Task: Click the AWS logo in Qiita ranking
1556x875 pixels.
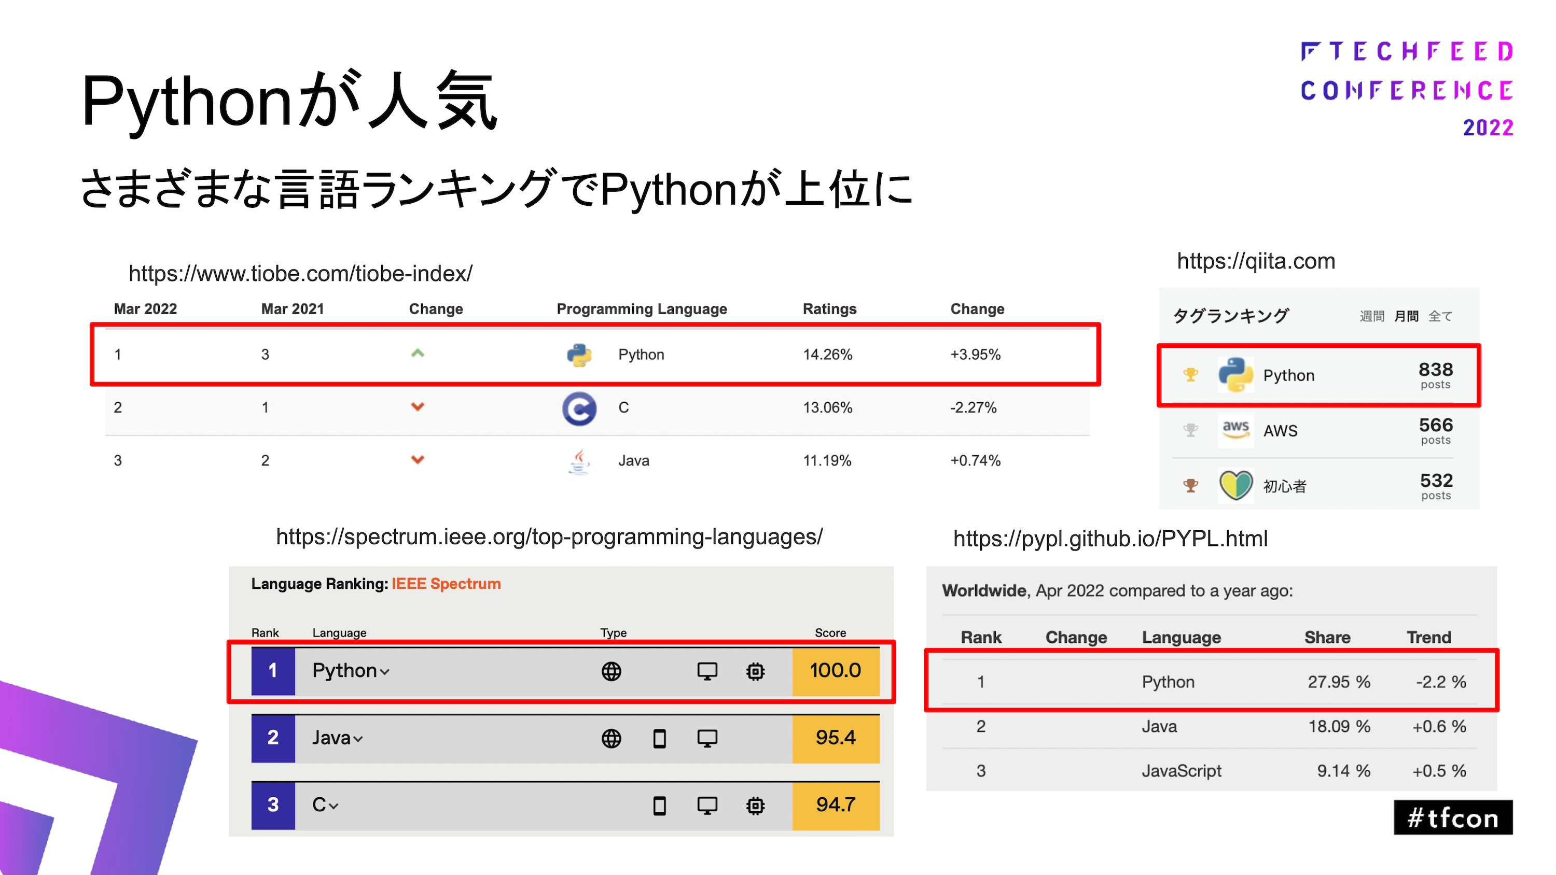Action: pyautogui.click(x=1236, y=430)
